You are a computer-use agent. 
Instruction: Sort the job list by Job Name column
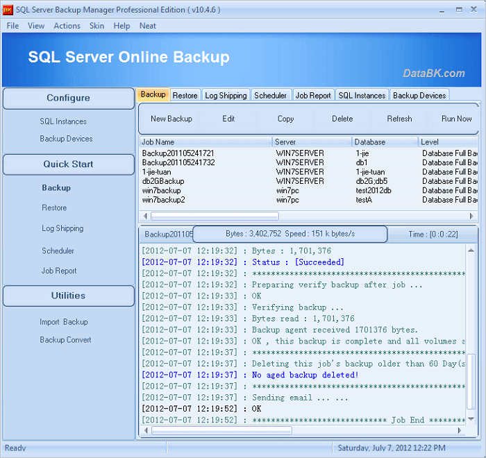point(206,142)
